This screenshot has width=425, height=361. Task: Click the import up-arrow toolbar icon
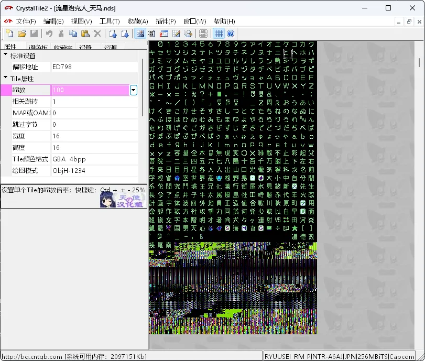113,34
